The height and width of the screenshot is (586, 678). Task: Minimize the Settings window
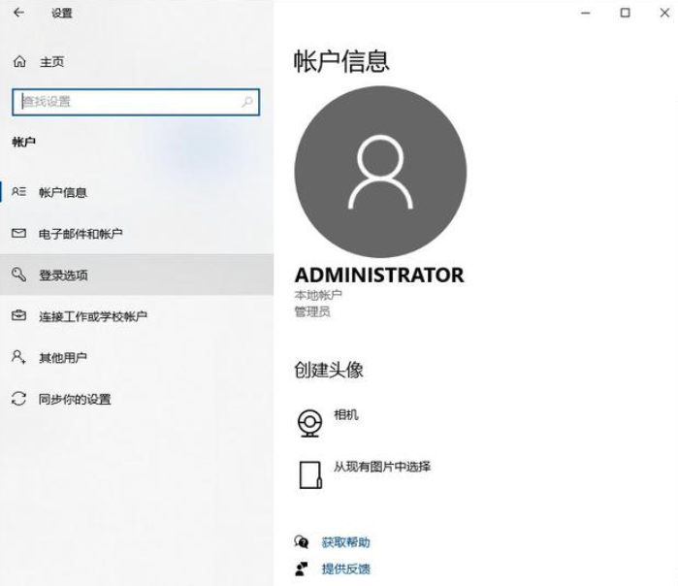point(585,13)
